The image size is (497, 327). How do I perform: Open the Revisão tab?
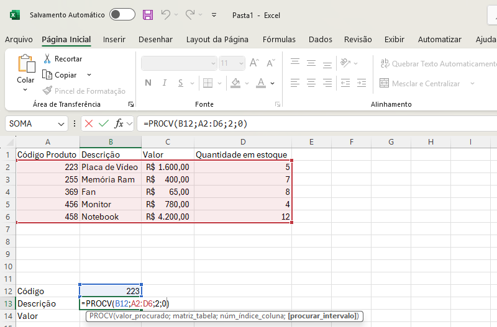358,40
